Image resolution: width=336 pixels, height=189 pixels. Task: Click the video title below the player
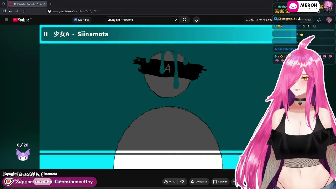(x=30, y=174)
